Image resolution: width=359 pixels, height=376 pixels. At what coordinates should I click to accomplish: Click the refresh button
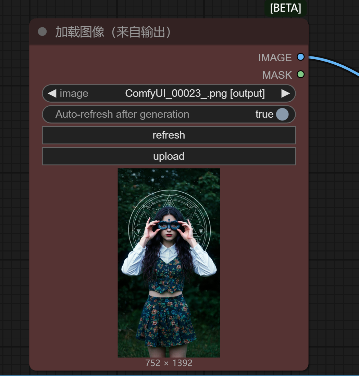point(169,135)
